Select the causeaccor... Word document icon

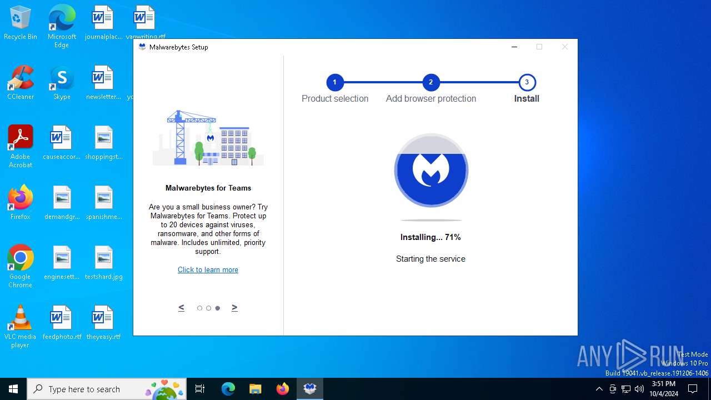click(x=62, y=143)
